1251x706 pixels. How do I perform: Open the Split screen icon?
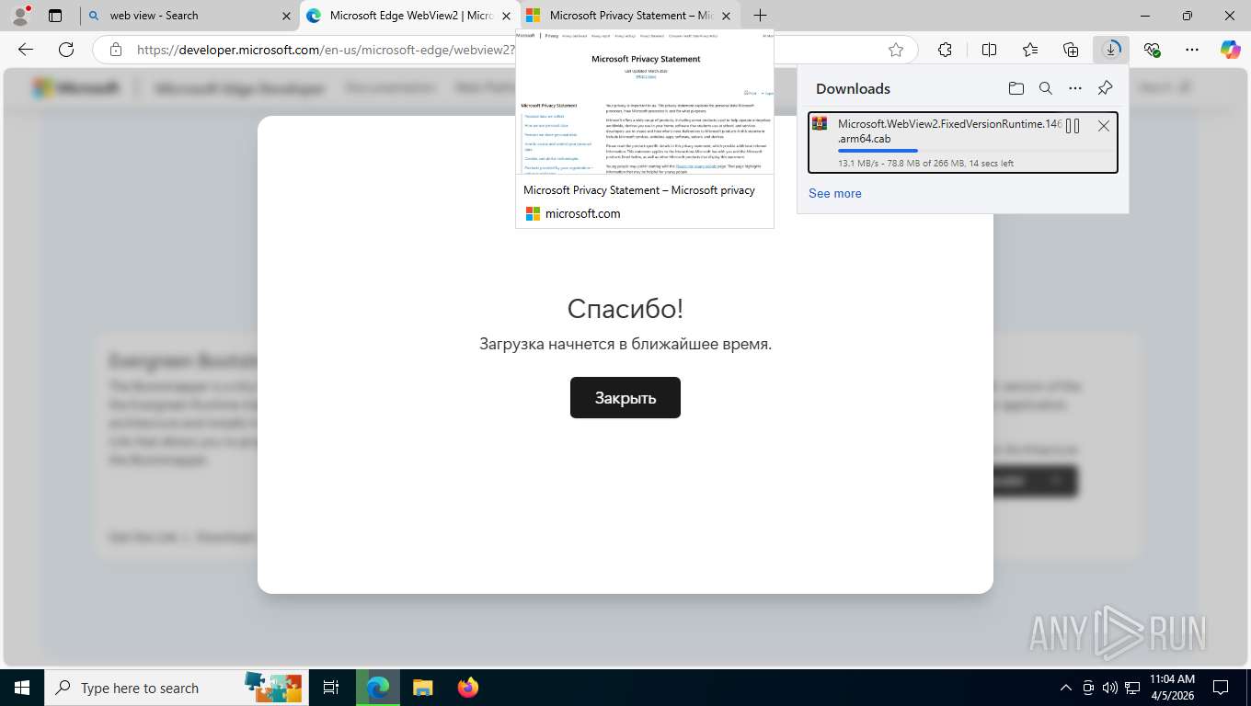click(x=990, y=50)
